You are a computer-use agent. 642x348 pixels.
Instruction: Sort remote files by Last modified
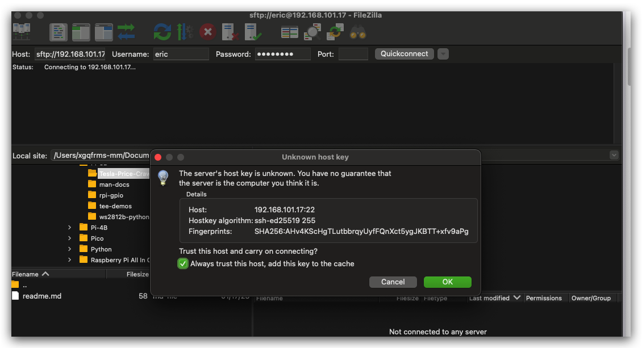coord(495,298)
